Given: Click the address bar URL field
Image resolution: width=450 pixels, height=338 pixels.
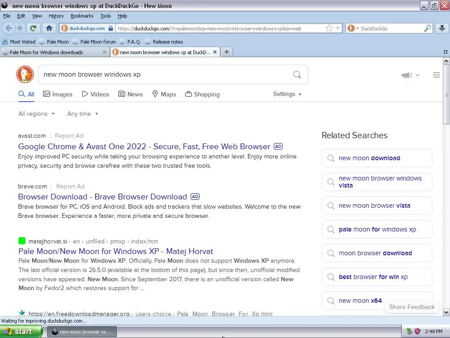Looking at the screenshot, I should click(x=221, y=29).
